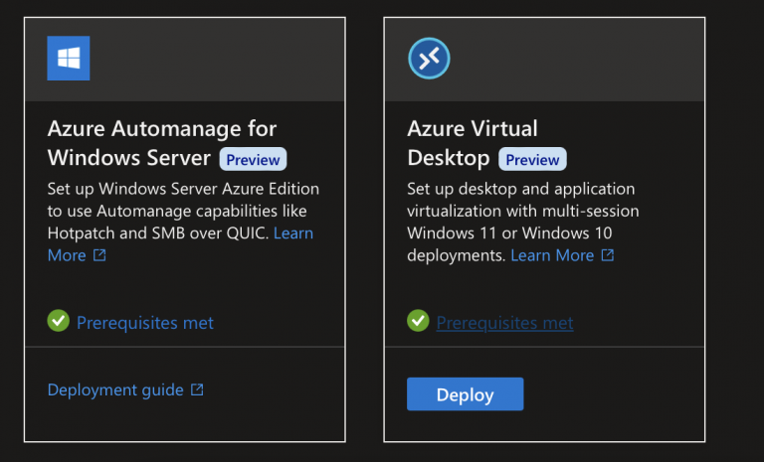
Task: Deploy Azure Virtual Desktop
Action: [x=465, y=393]
